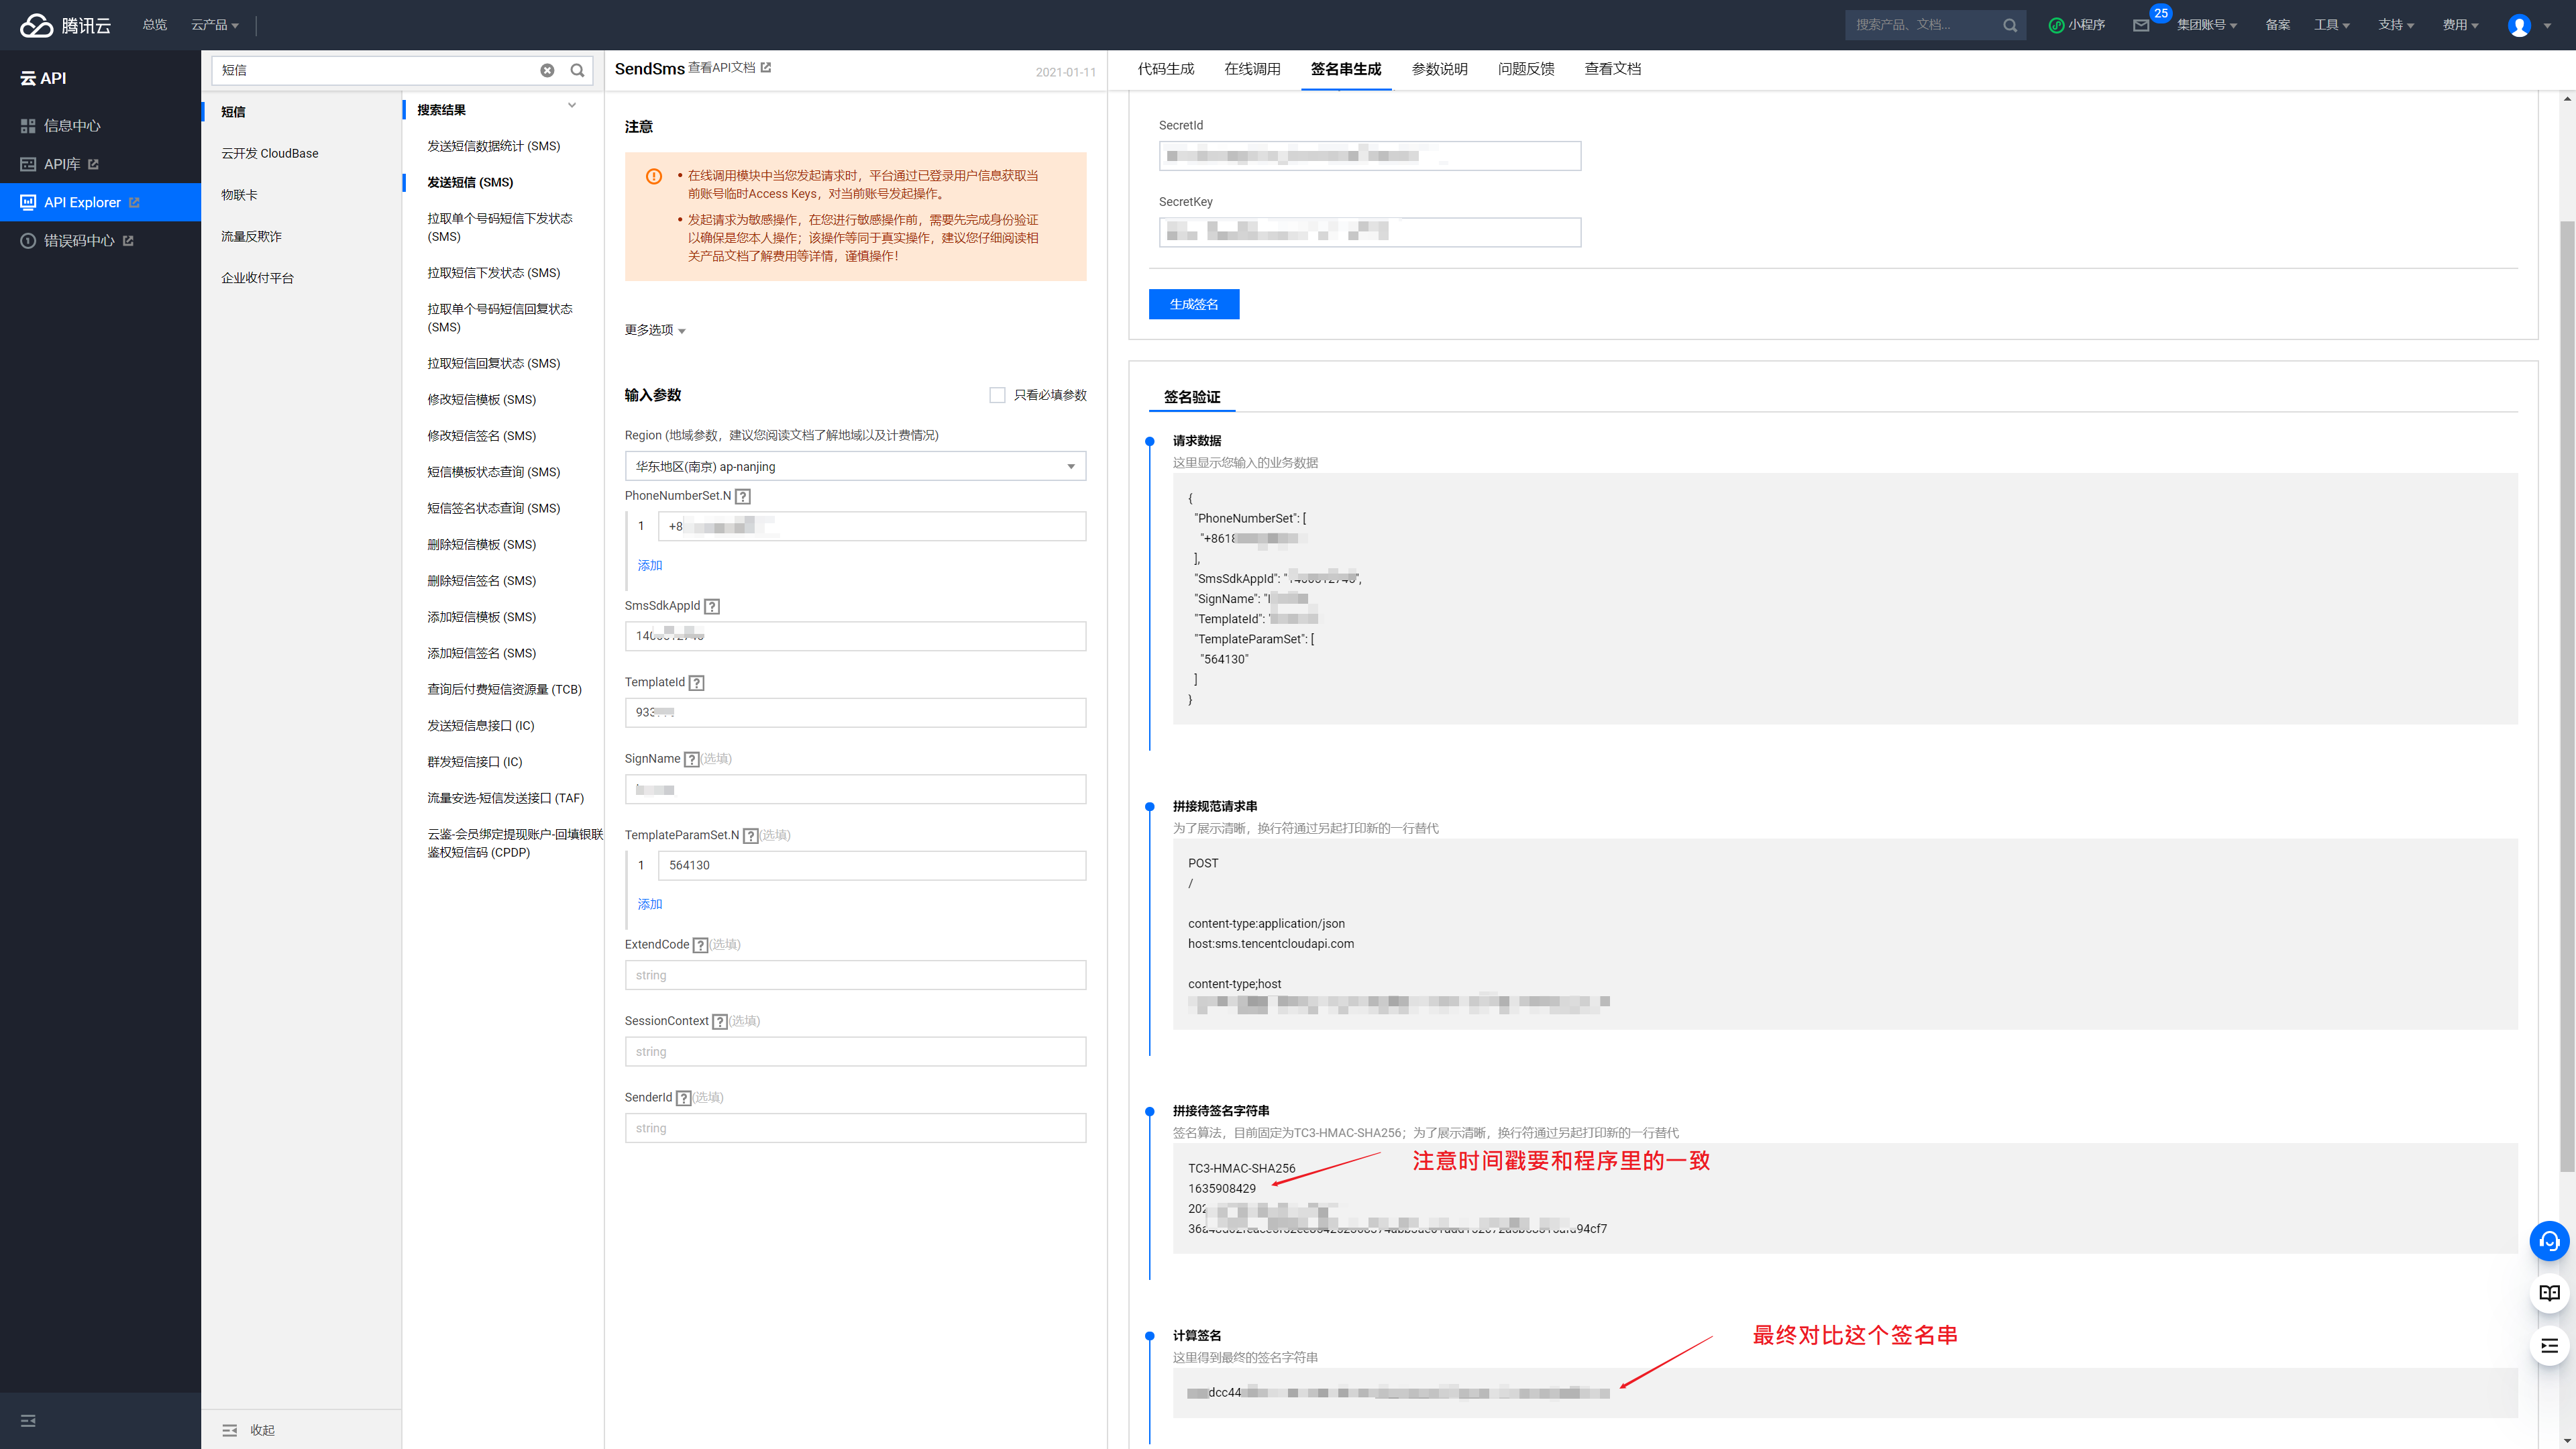Toggle 只看必填参数 checkbox
The height and width of the screenshot is (1449, 2576).
pyautogui.click(x=997, y=395)
